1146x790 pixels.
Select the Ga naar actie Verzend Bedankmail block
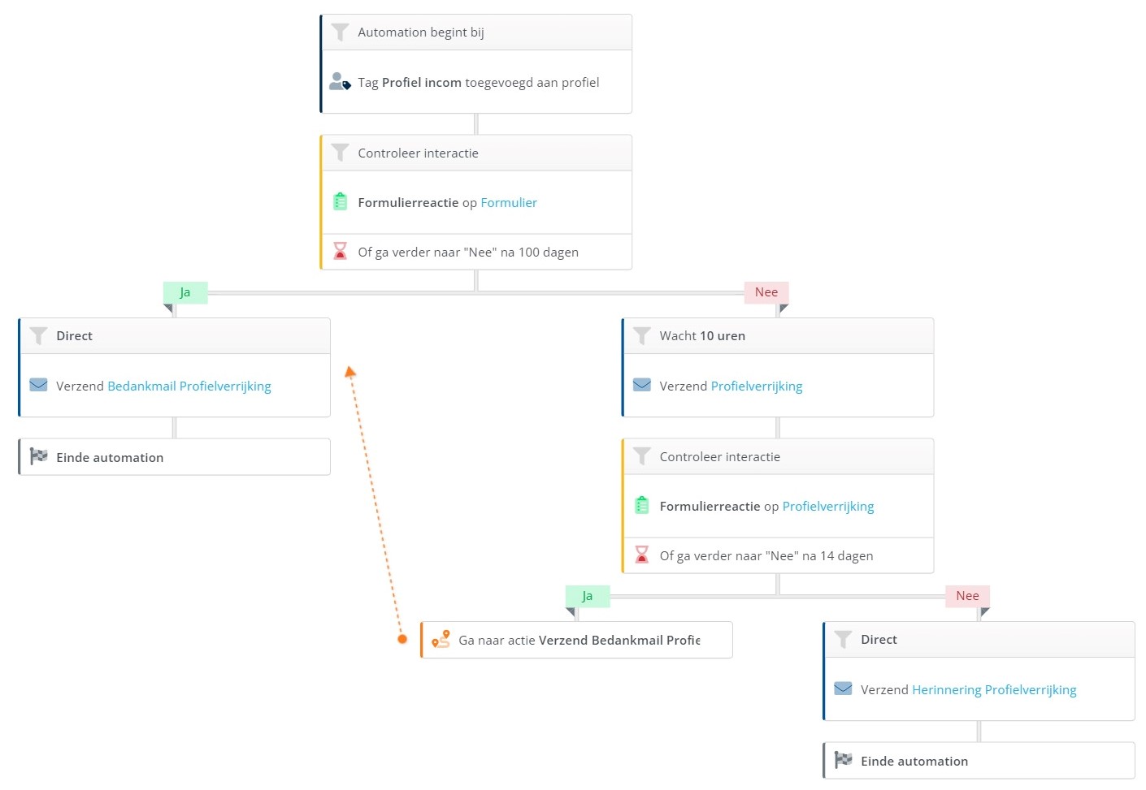pyautogui.click(x=577, y=640)
